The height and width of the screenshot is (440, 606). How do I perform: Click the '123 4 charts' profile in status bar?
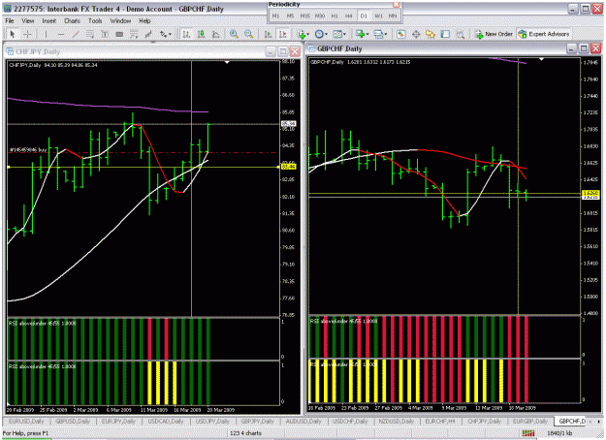(x=245, y=433)
